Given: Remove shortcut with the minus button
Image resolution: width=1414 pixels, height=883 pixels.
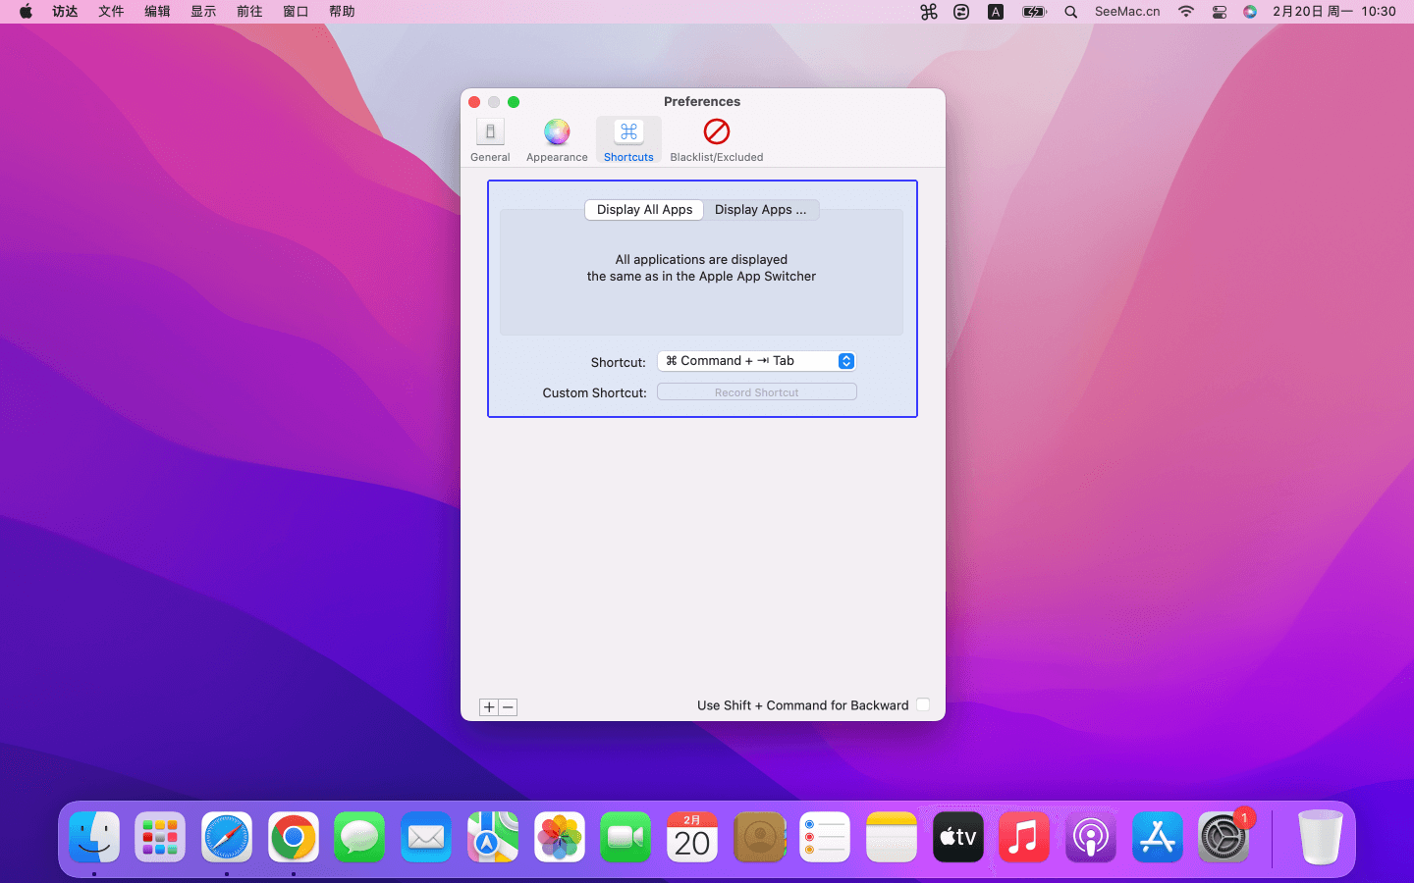Looking at the screenshot, I should [x=508, y=707].
